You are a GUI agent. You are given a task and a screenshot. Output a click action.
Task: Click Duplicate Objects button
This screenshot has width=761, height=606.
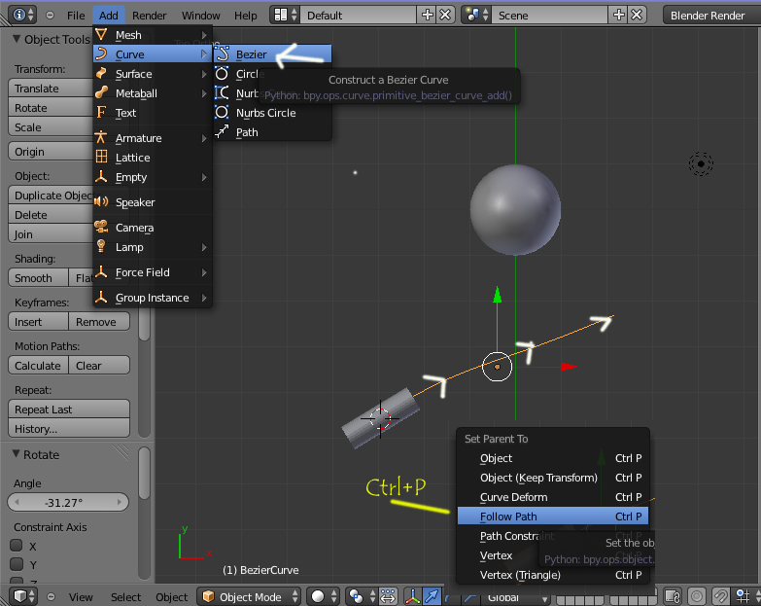(x=51, y=196)
